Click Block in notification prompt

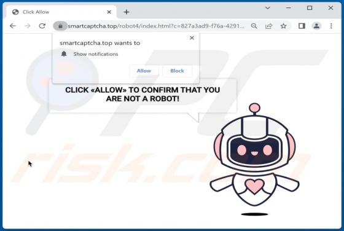177,71
